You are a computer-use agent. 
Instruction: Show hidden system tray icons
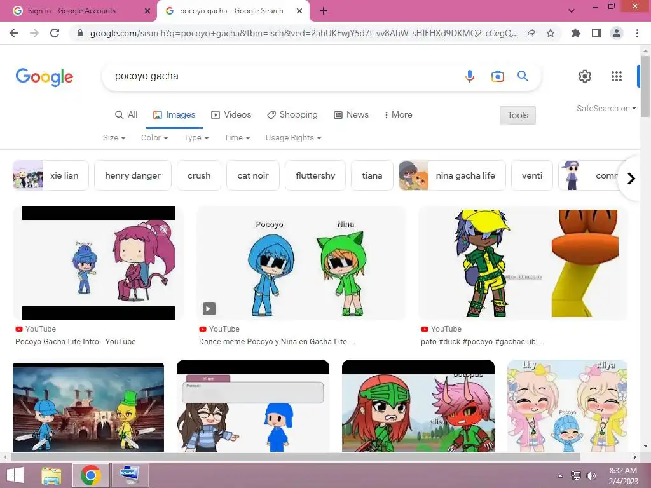[561, 476]
